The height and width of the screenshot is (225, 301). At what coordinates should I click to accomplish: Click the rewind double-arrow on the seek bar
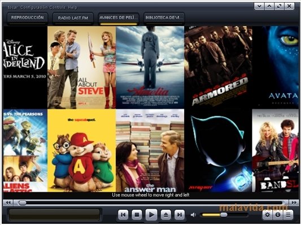(8, 202)
